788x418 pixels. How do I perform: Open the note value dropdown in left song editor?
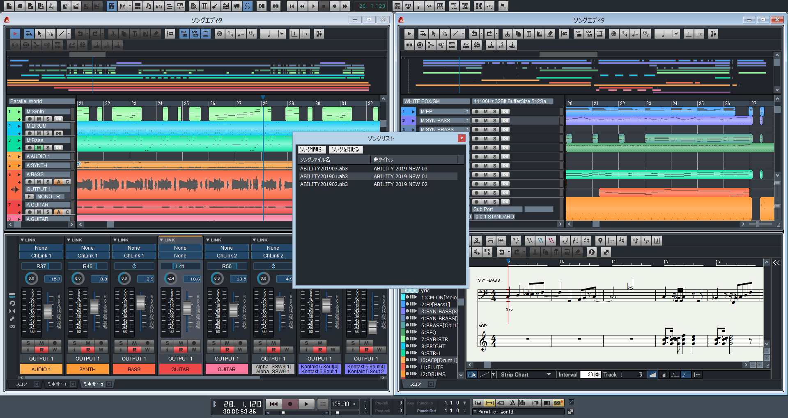point(282,34)
